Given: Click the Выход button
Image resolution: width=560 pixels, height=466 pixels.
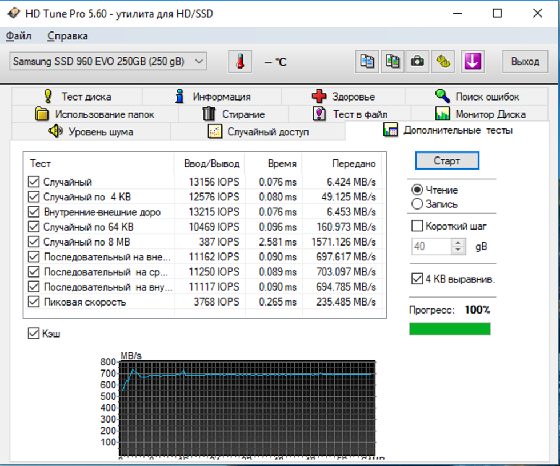Looking at the screenshot, I should click(525, 62).
